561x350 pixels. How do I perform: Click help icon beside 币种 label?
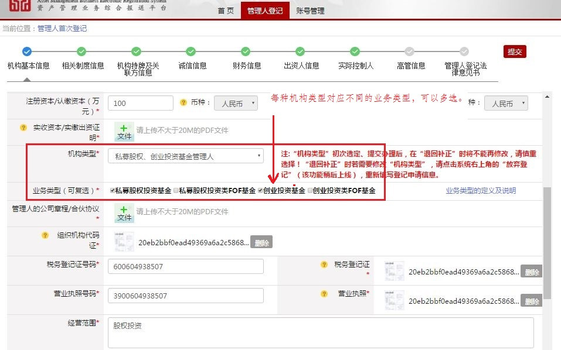183,103
